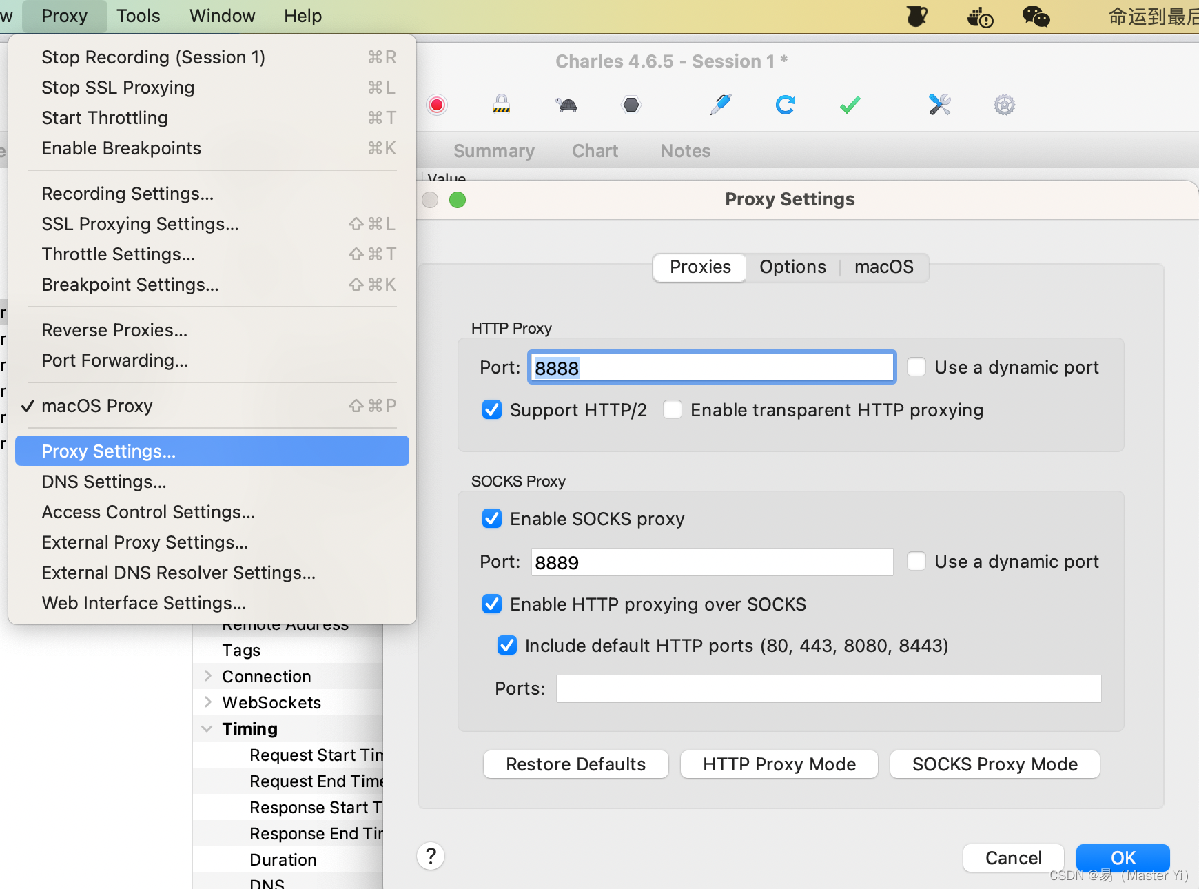Screen dimensions: 1199x889
Task: Open Throttle Settings...
Action: tap(212, 254)
